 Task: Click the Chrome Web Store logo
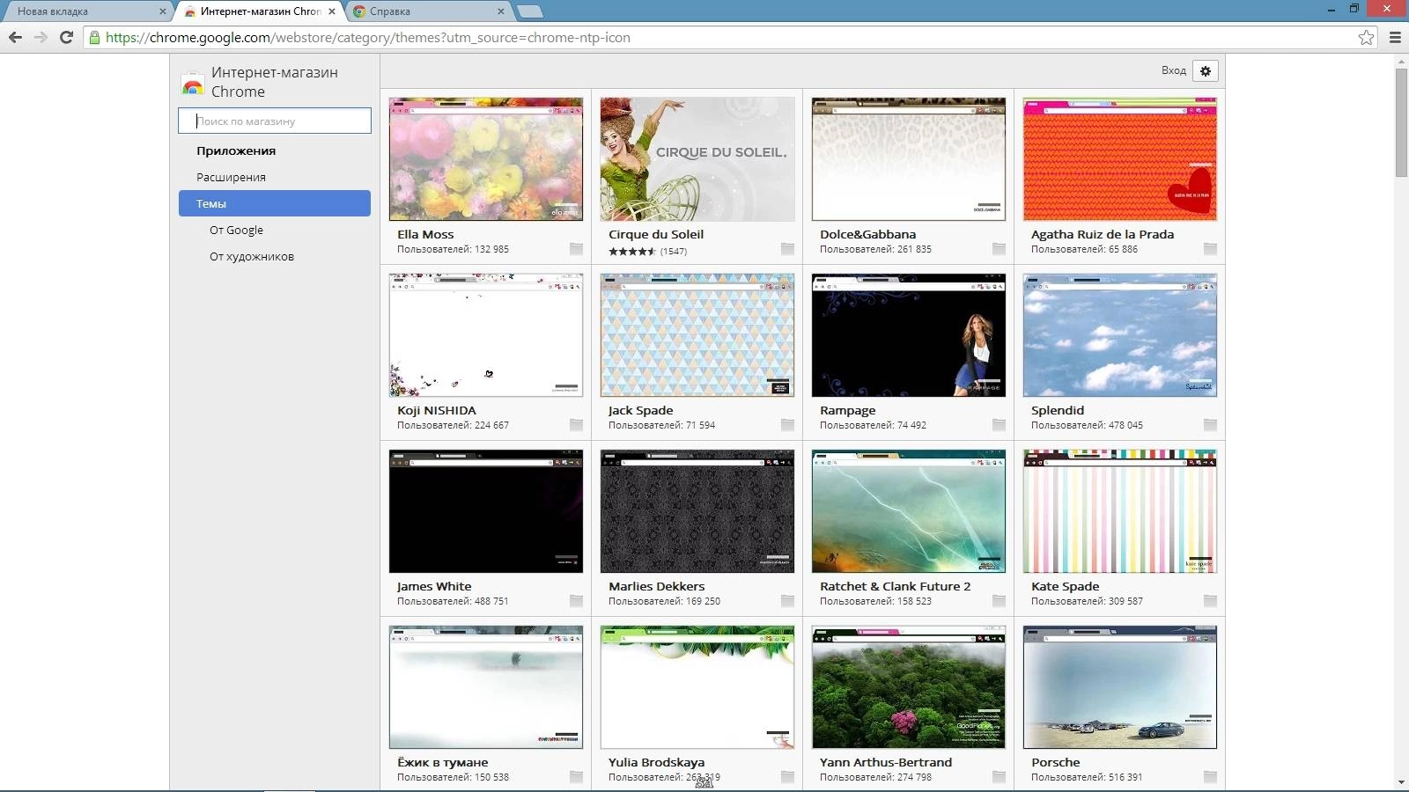(x=192, y=83)
